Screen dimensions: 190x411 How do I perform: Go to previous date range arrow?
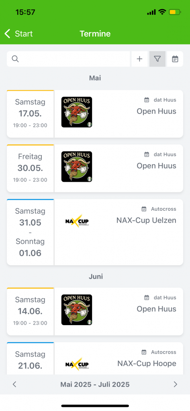click(14, 384)
